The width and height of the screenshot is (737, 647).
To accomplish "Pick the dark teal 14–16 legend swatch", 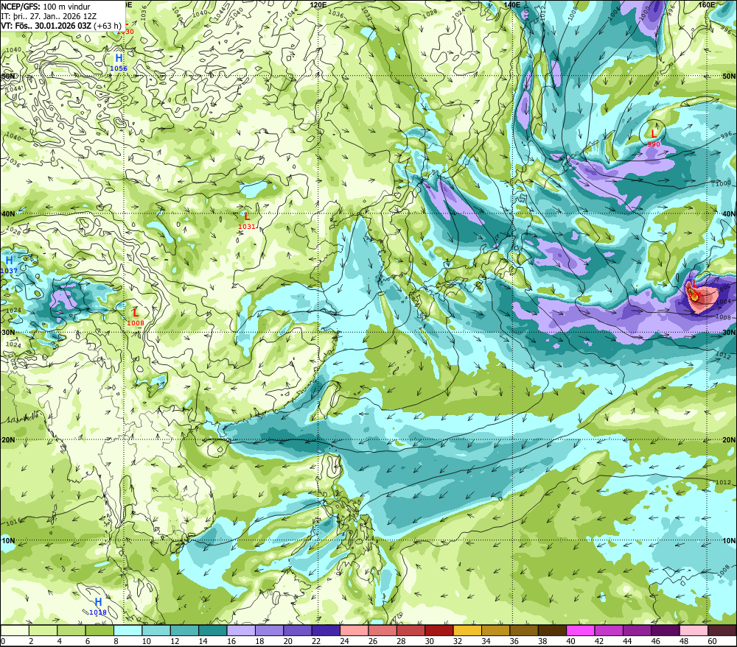I will (x=213, y=630).
